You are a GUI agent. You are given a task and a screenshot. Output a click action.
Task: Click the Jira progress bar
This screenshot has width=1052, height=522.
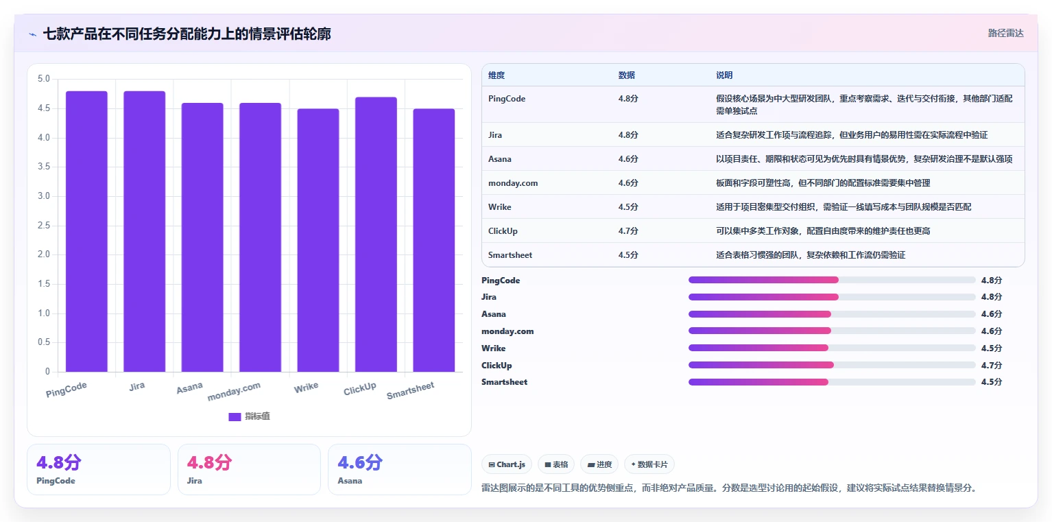point(832,297)
